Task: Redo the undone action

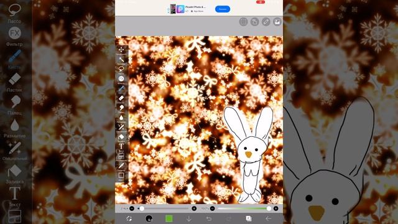Action: tap(228, 218)
